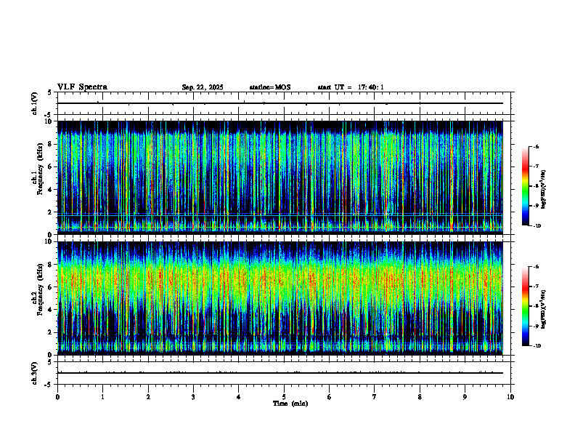Click the "station=MOS" header text

tap(270, 87)
